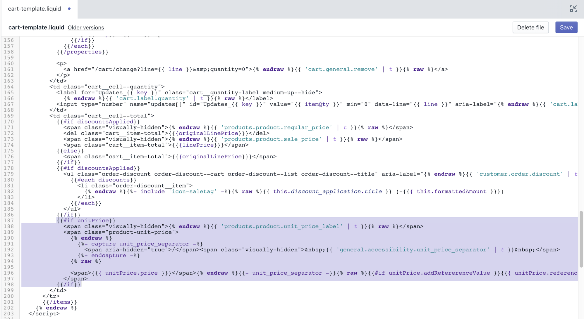Place cursor on the {{#if unitPrice}} line

pos(86,221)
